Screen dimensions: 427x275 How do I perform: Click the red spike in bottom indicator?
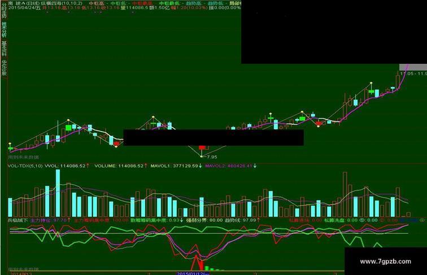point(197,261)
